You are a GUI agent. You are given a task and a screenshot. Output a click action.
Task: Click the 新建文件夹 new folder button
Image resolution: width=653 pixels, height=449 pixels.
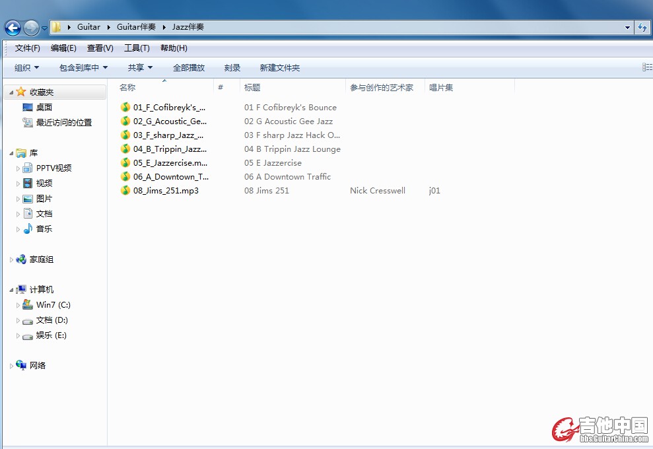click(x=279, y=67)
